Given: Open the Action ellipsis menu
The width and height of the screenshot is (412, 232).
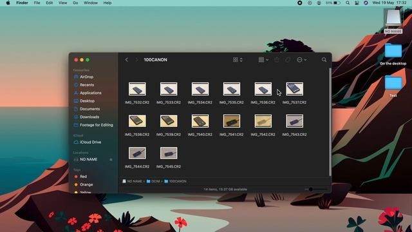Looking at the screenshot, I should [x=302, y=60].
